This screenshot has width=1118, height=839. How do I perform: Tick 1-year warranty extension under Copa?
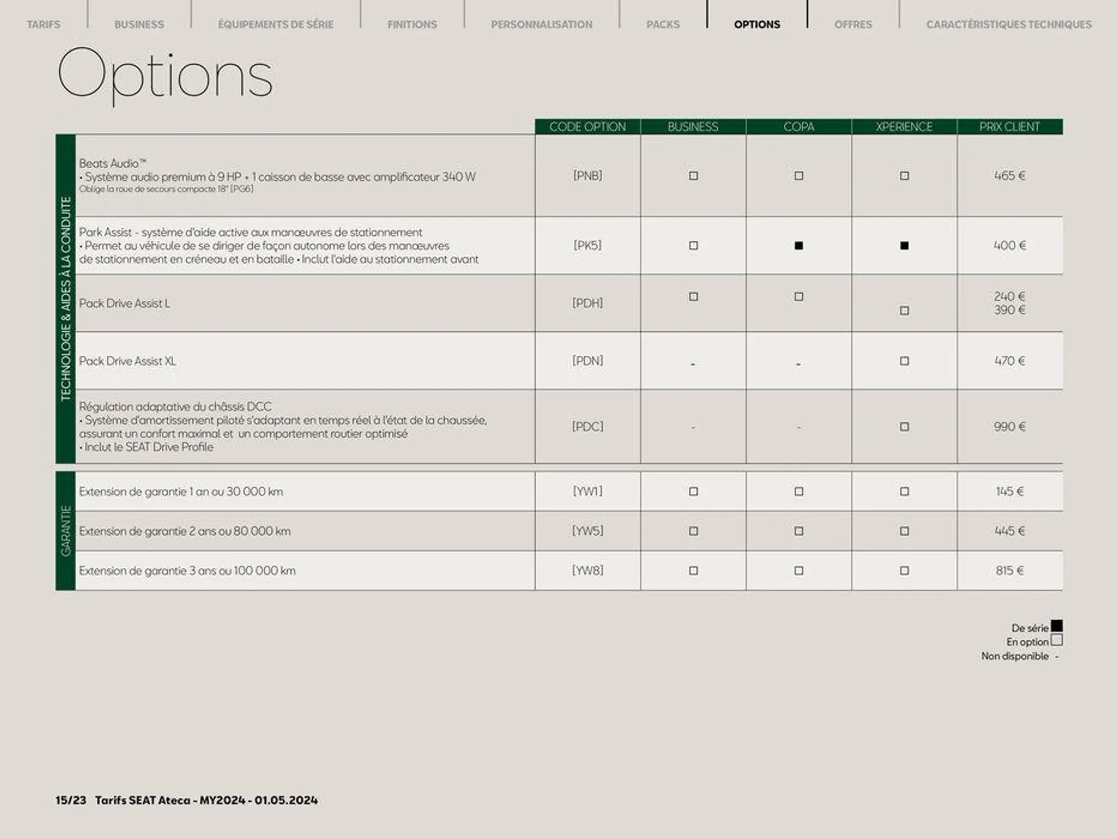[798, 491]
